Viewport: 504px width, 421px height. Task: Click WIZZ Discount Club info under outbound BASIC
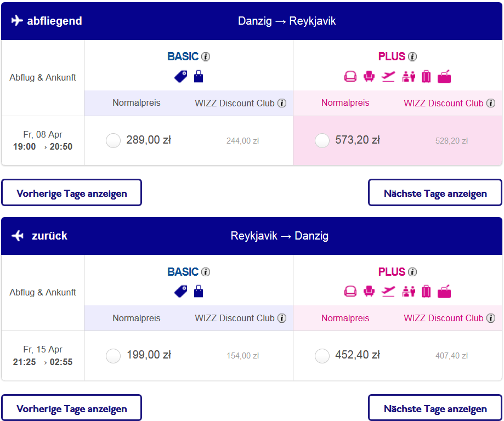click(282, 103)
